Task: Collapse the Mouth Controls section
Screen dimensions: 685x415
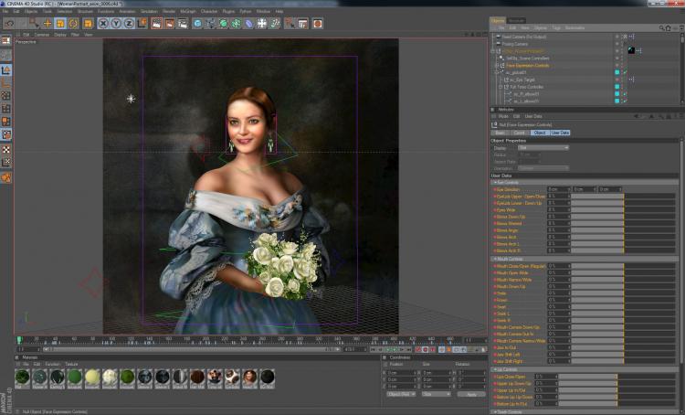Action: pyautogui.click(x=494, y=260)
